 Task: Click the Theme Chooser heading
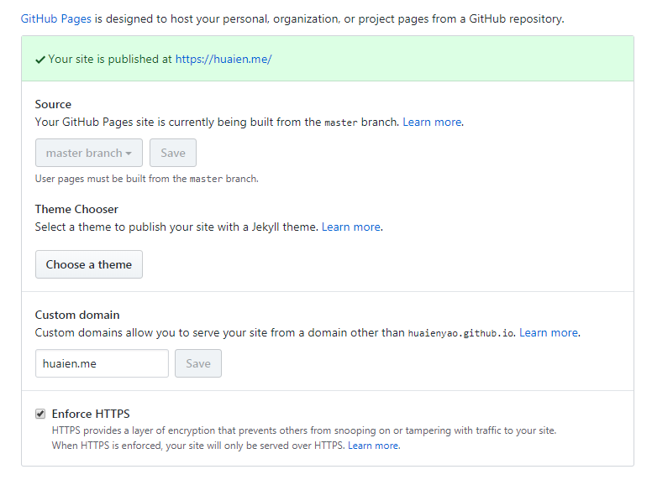[x=76, y=209]
